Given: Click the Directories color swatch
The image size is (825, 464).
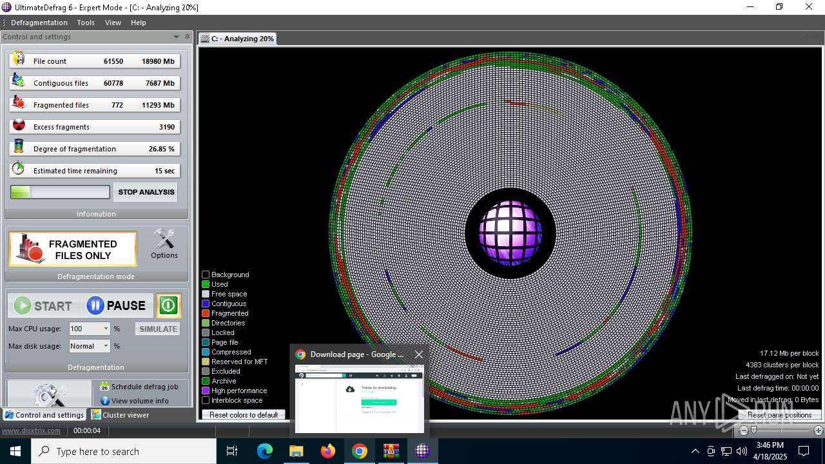Looking at the screenshot, I should coord(206,323).
